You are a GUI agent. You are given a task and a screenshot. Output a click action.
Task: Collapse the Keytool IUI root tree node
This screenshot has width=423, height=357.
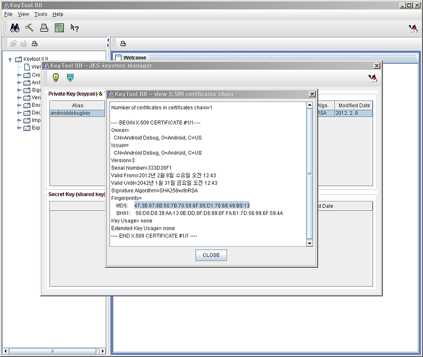pyautogui.click(x=10, y=59)
